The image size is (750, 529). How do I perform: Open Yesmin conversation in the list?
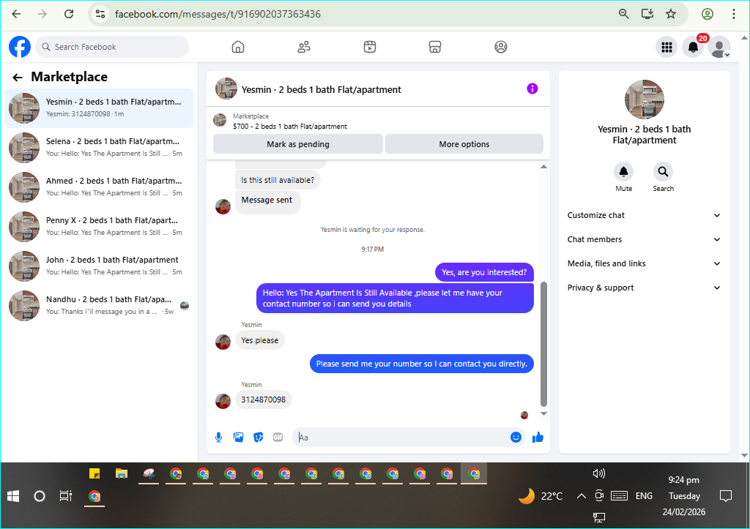[99, 108]
